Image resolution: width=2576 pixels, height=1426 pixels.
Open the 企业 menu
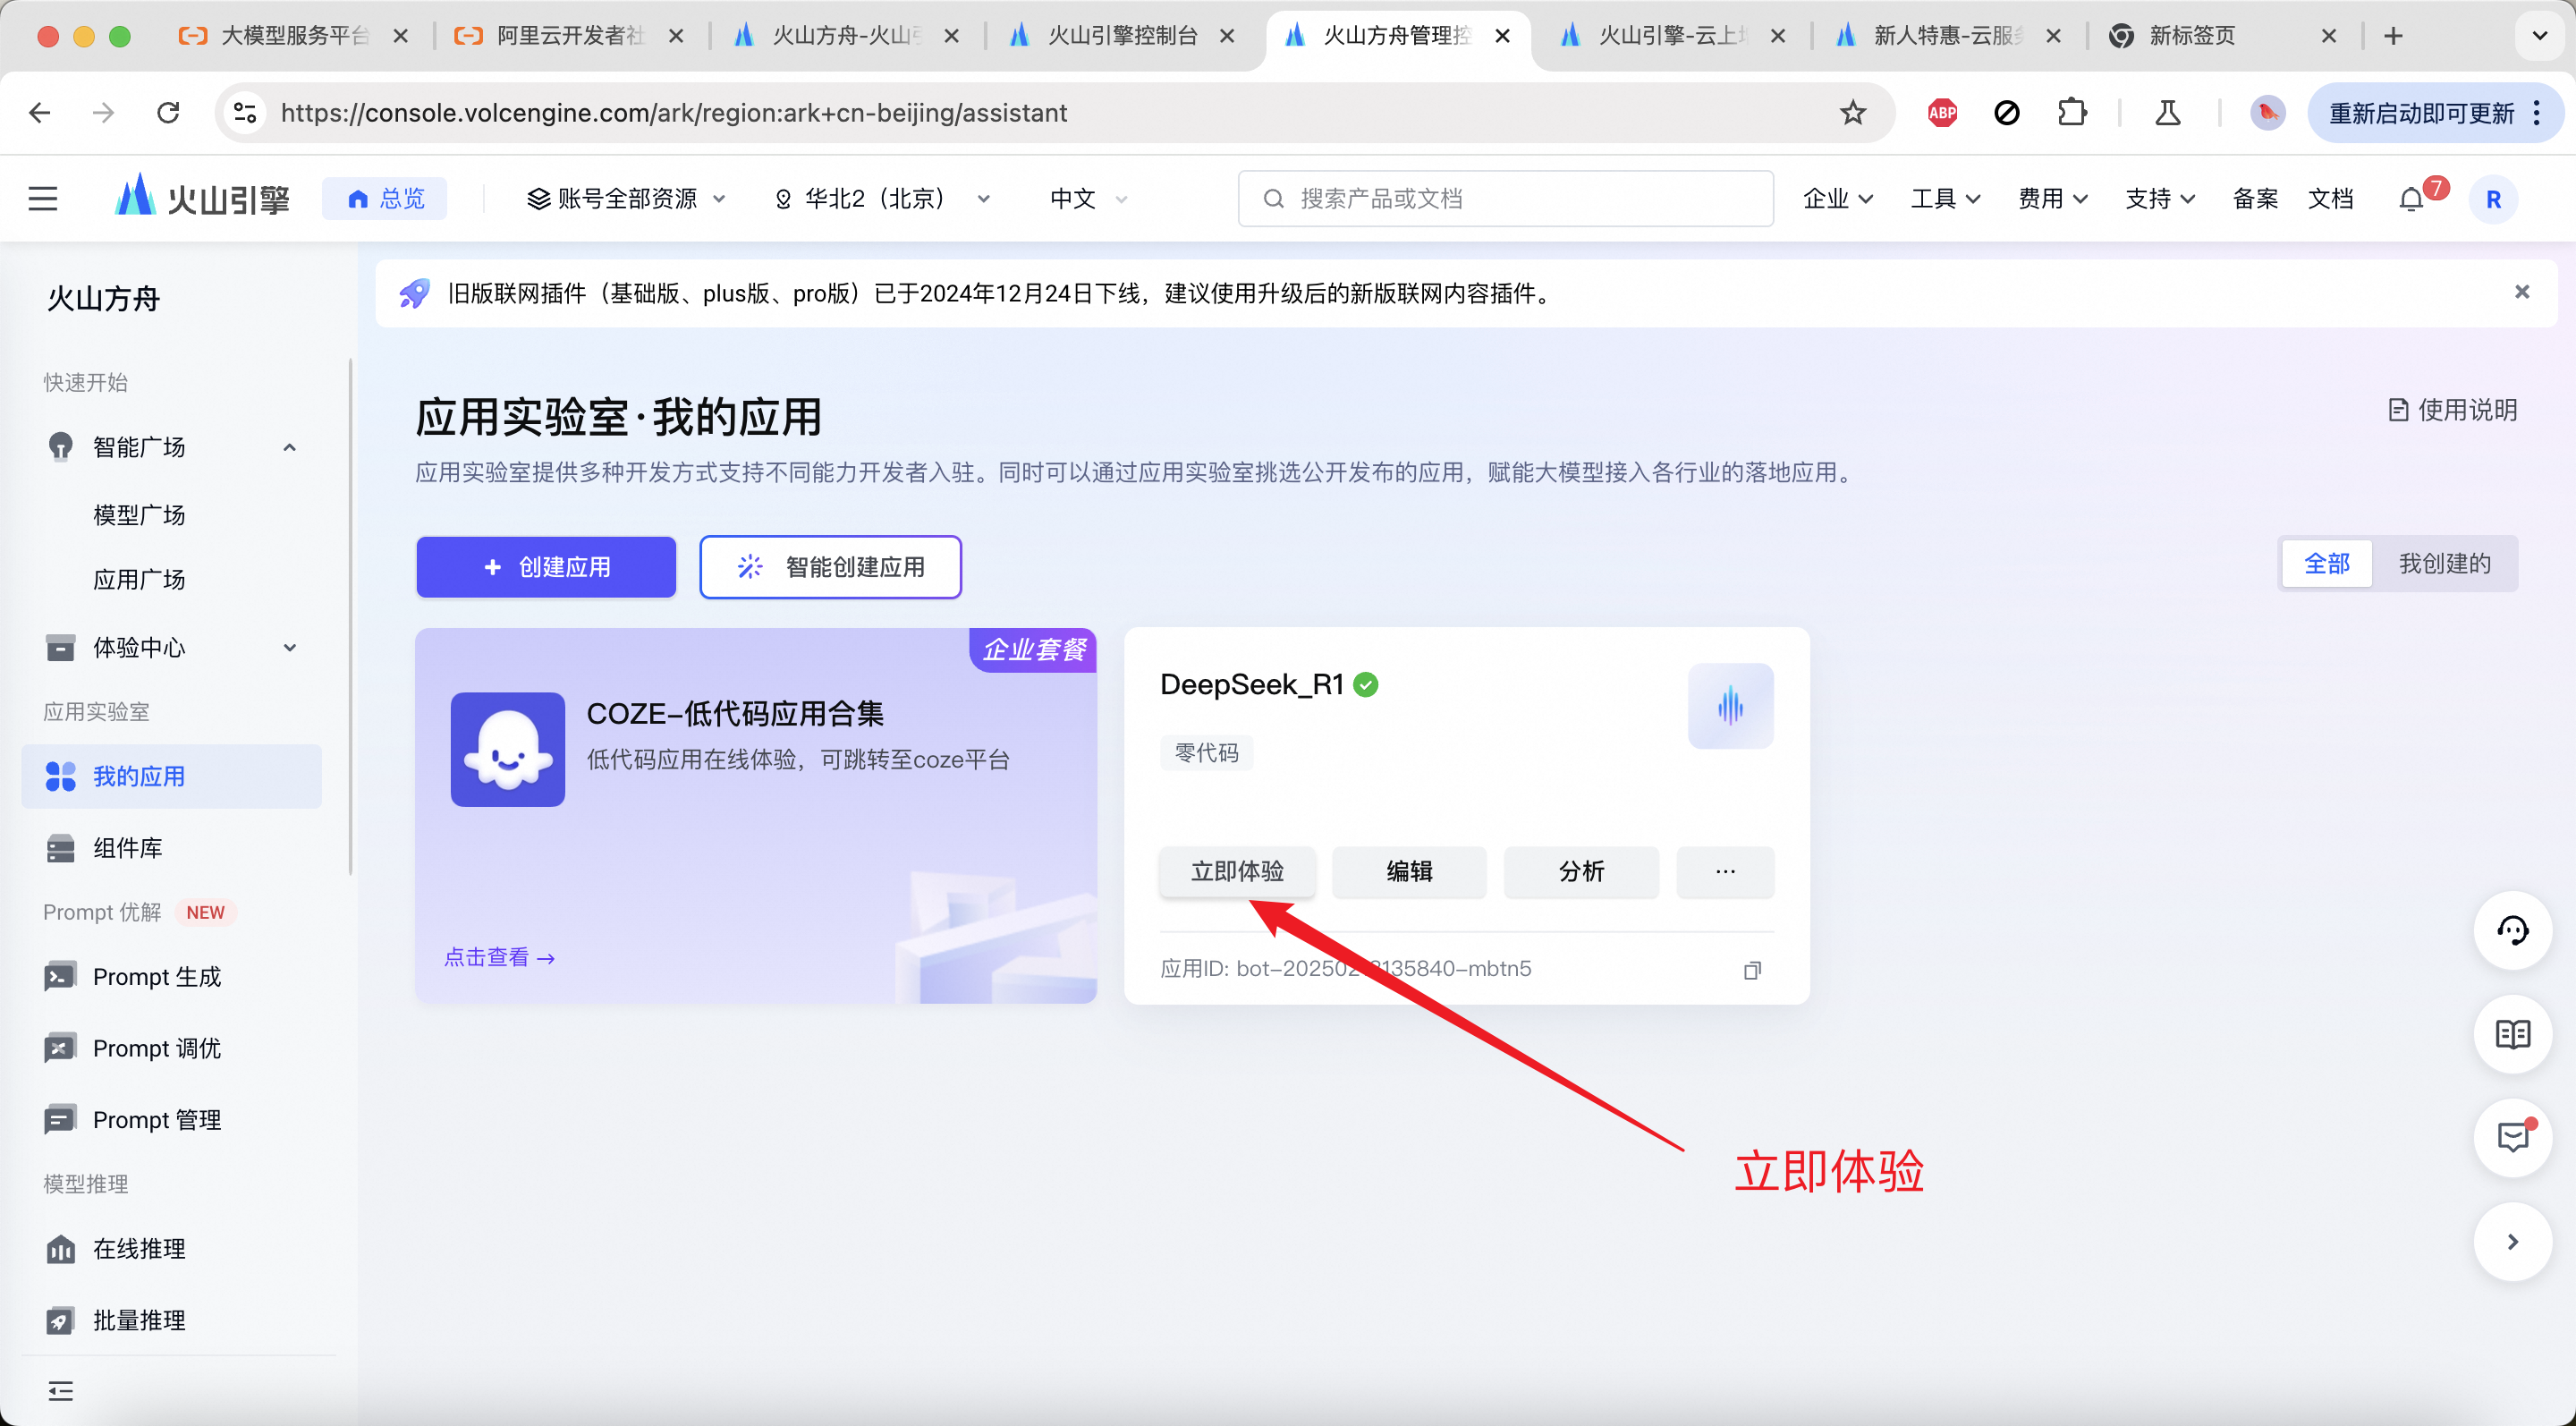tap(1837, 199)
